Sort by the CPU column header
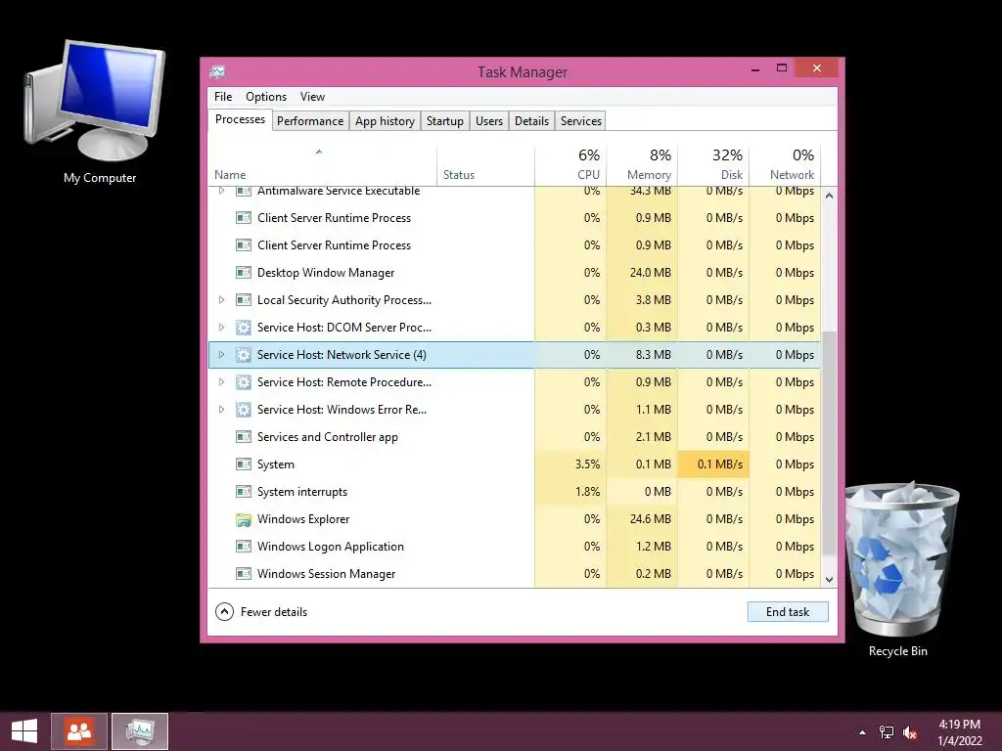 570,164
